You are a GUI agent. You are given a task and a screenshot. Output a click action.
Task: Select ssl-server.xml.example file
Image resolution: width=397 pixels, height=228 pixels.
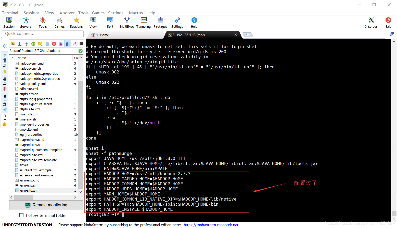[x=36, y=175]
